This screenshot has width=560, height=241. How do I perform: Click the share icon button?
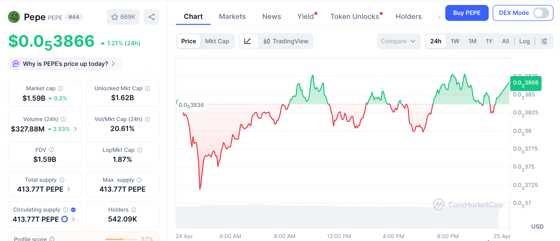(x=151, y=17)
